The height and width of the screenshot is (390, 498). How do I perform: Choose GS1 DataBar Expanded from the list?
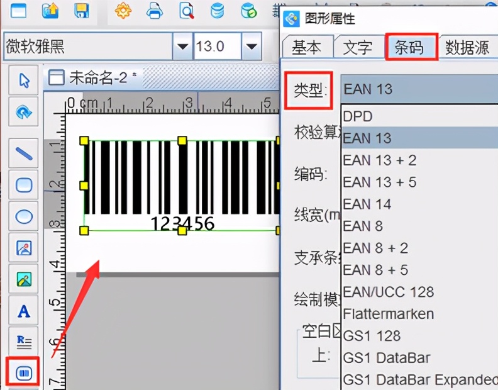420,379
